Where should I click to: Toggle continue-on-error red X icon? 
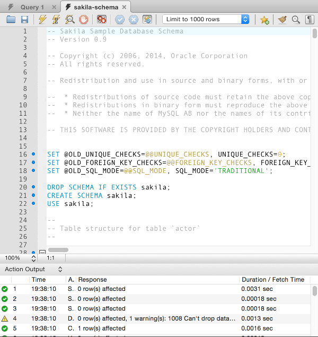(102, 20)
